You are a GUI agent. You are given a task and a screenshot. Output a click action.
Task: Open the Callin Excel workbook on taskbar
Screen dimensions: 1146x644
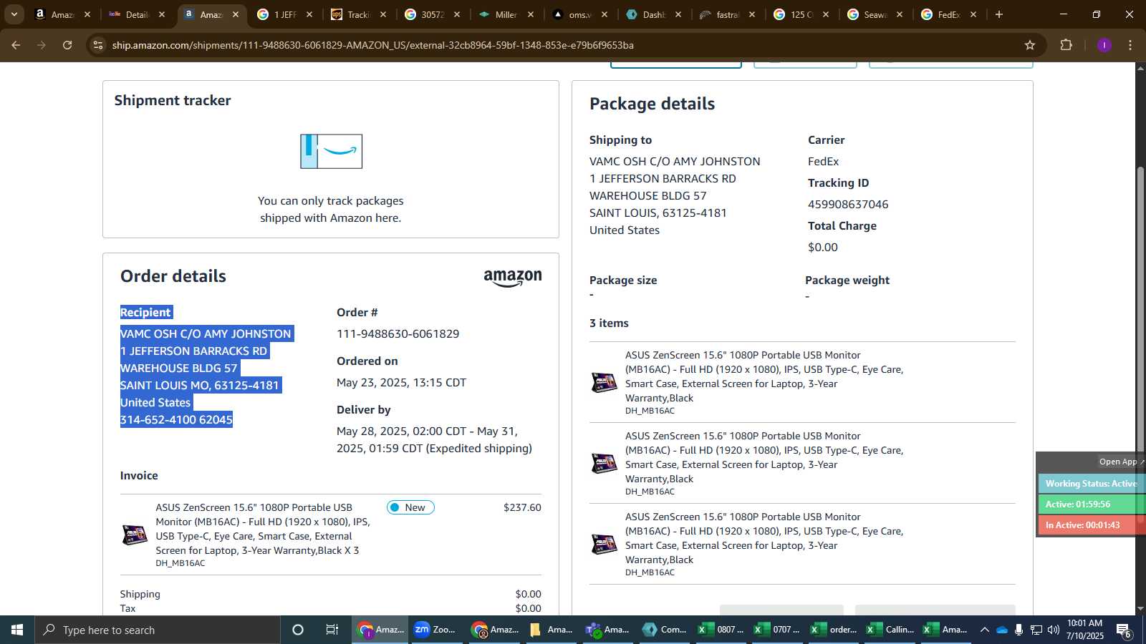(x=891, y=630)
